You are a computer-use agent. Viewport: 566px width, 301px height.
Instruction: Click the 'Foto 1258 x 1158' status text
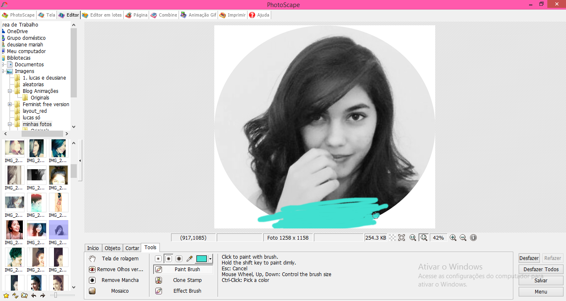[288, 238]
